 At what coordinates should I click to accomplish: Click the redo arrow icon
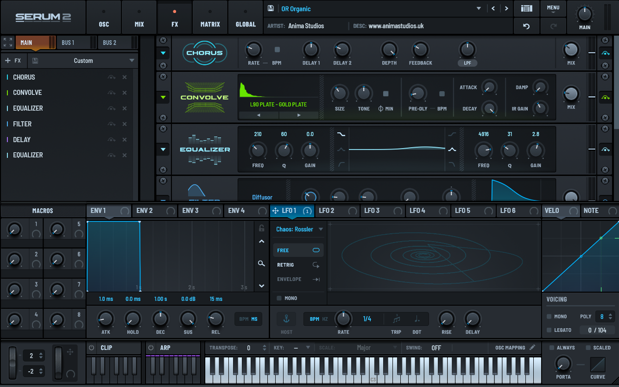[553, 26]
